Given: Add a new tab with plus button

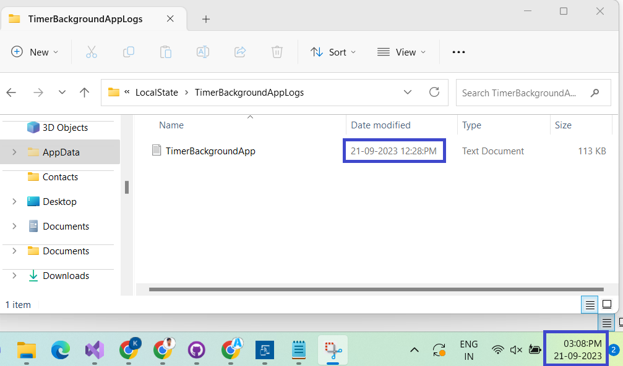Looking at the screenshot, I should 206,19.
